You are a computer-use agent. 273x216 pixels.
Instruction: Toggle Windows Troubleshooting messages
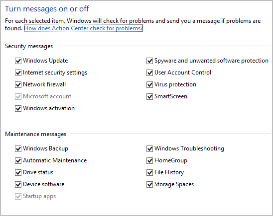(x=149, y=148)
